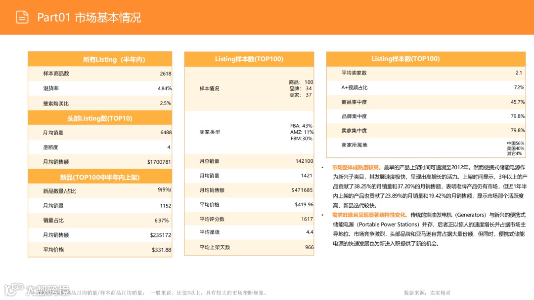Image resolution: width=534 pixels, height=300 pixels.
Task: Select the 商品集中度 value 45.7%
Action: coord(518,102)
